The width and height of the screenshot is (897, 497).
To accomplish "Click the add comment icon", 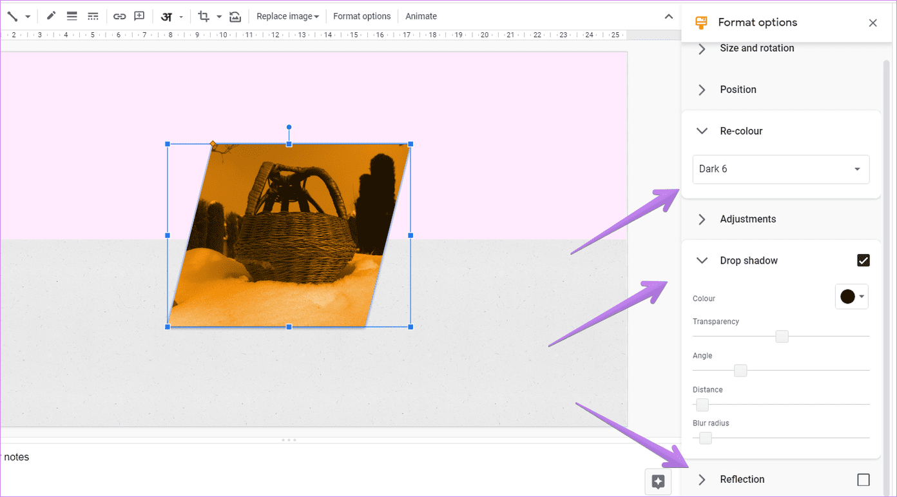I will [139, 16].
